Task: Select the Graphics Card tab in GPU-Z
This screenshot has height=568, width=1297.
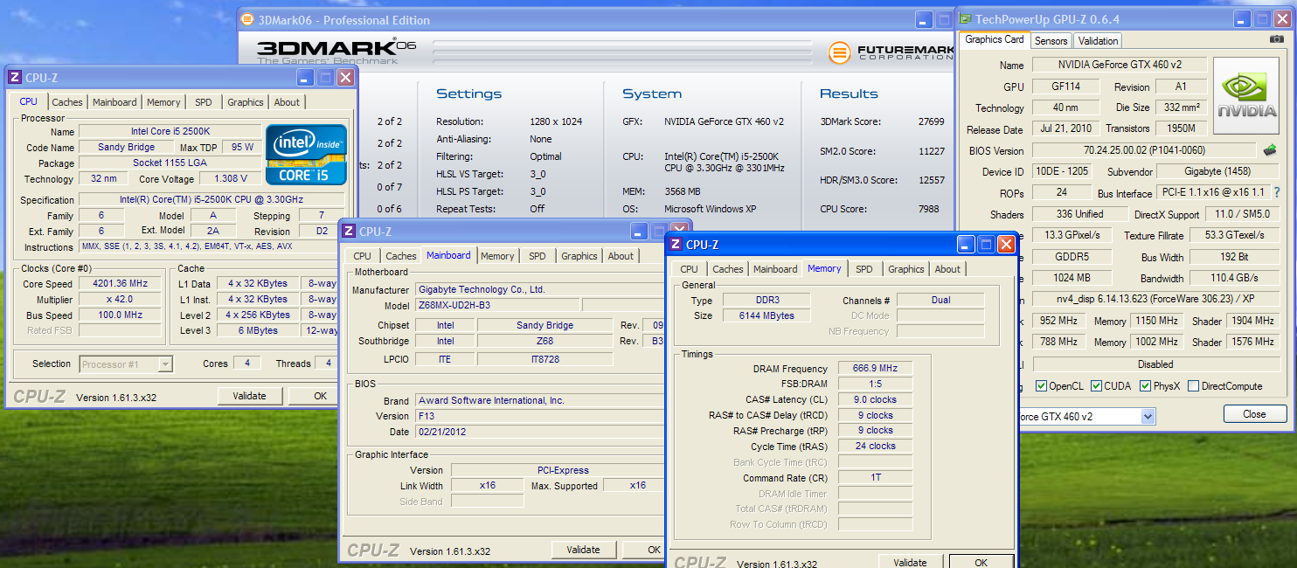Action: pyautogui.click(x=994, y=39)
